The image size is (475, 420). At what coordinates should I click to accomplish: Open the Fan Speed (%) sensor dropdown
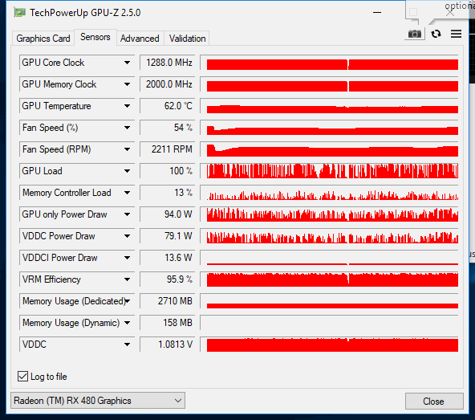[x=127, y=128]
